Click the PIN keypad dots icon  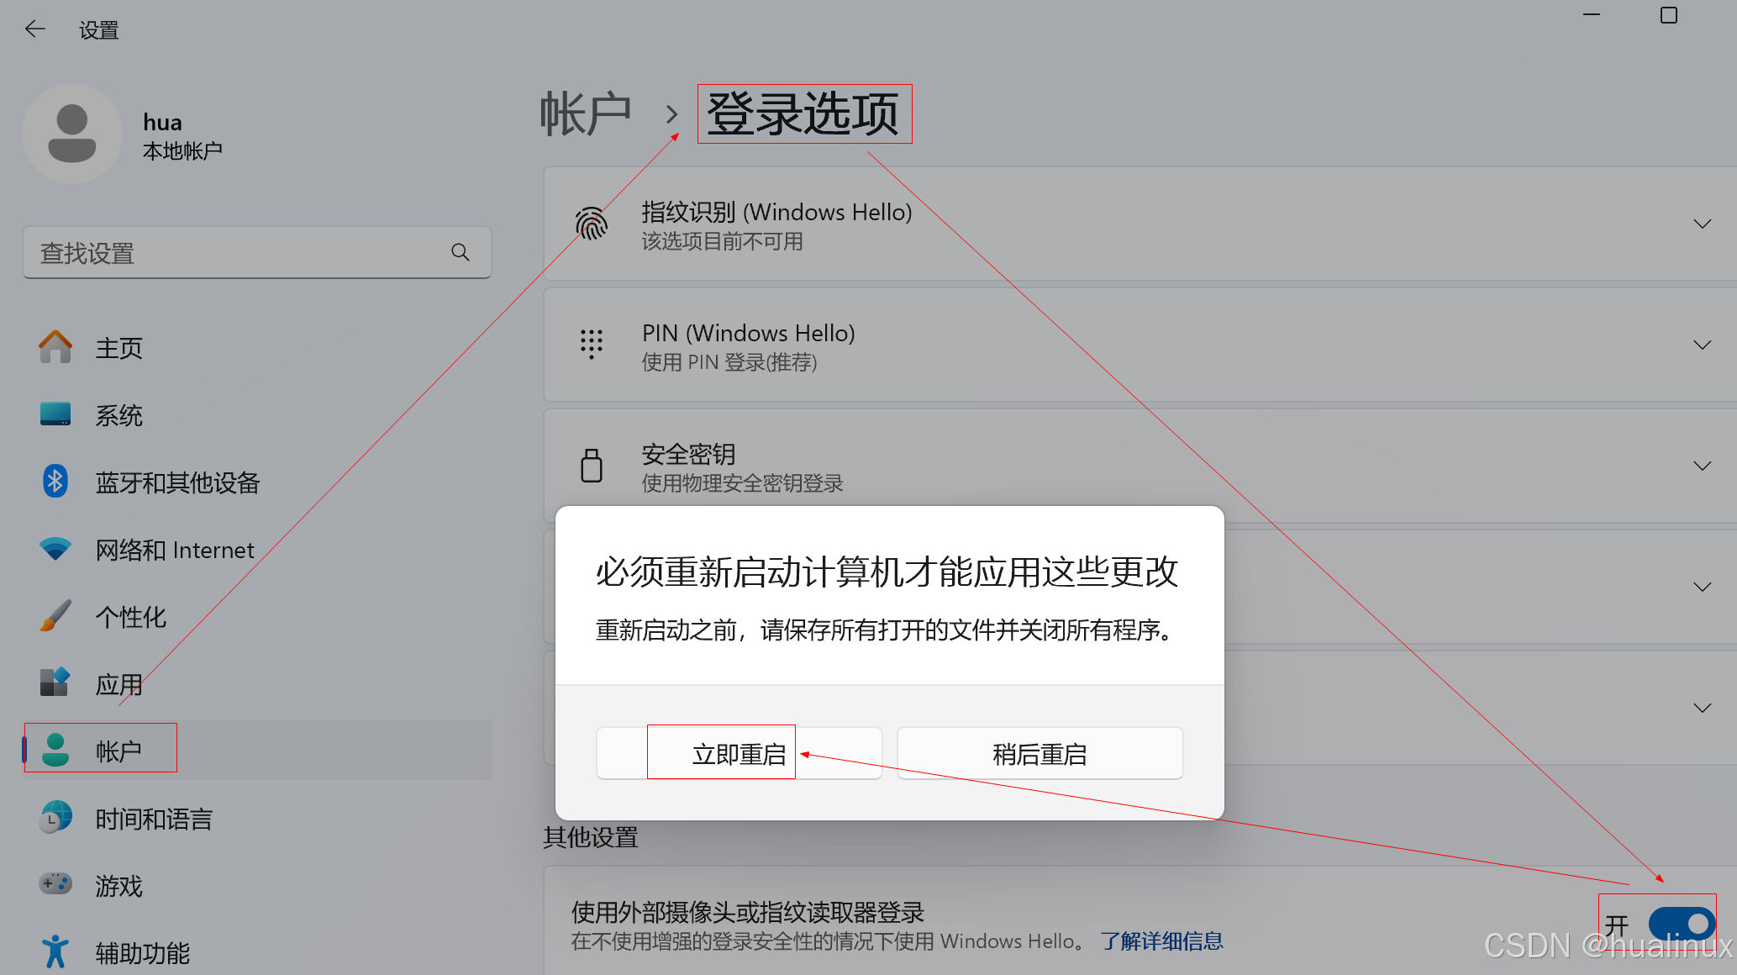tap(592, 345)
